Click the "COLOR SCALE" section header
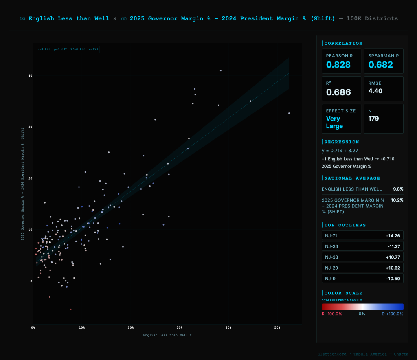 [x=343, y=293]
